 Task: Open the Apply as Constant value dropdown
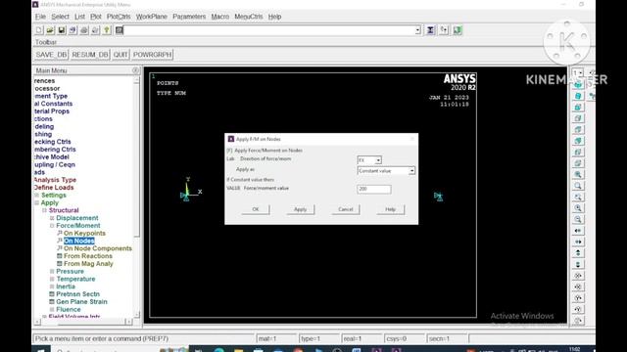(x=411, y=171)
